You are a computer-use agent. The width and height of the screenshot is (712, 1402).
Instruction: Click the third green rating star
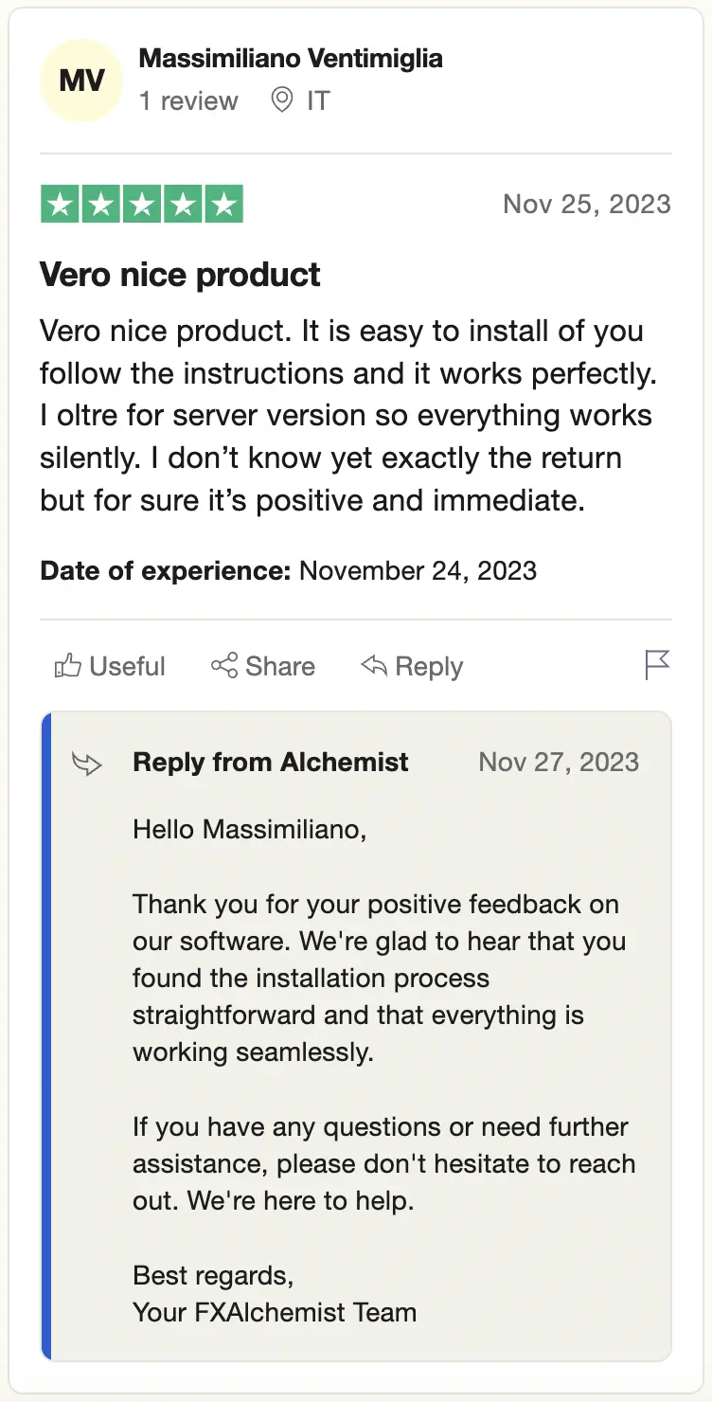pos(142,205)
